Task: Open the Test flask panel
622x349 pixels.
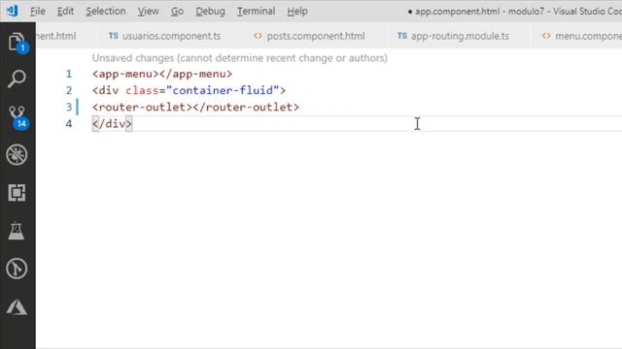Action: point(17,231)
